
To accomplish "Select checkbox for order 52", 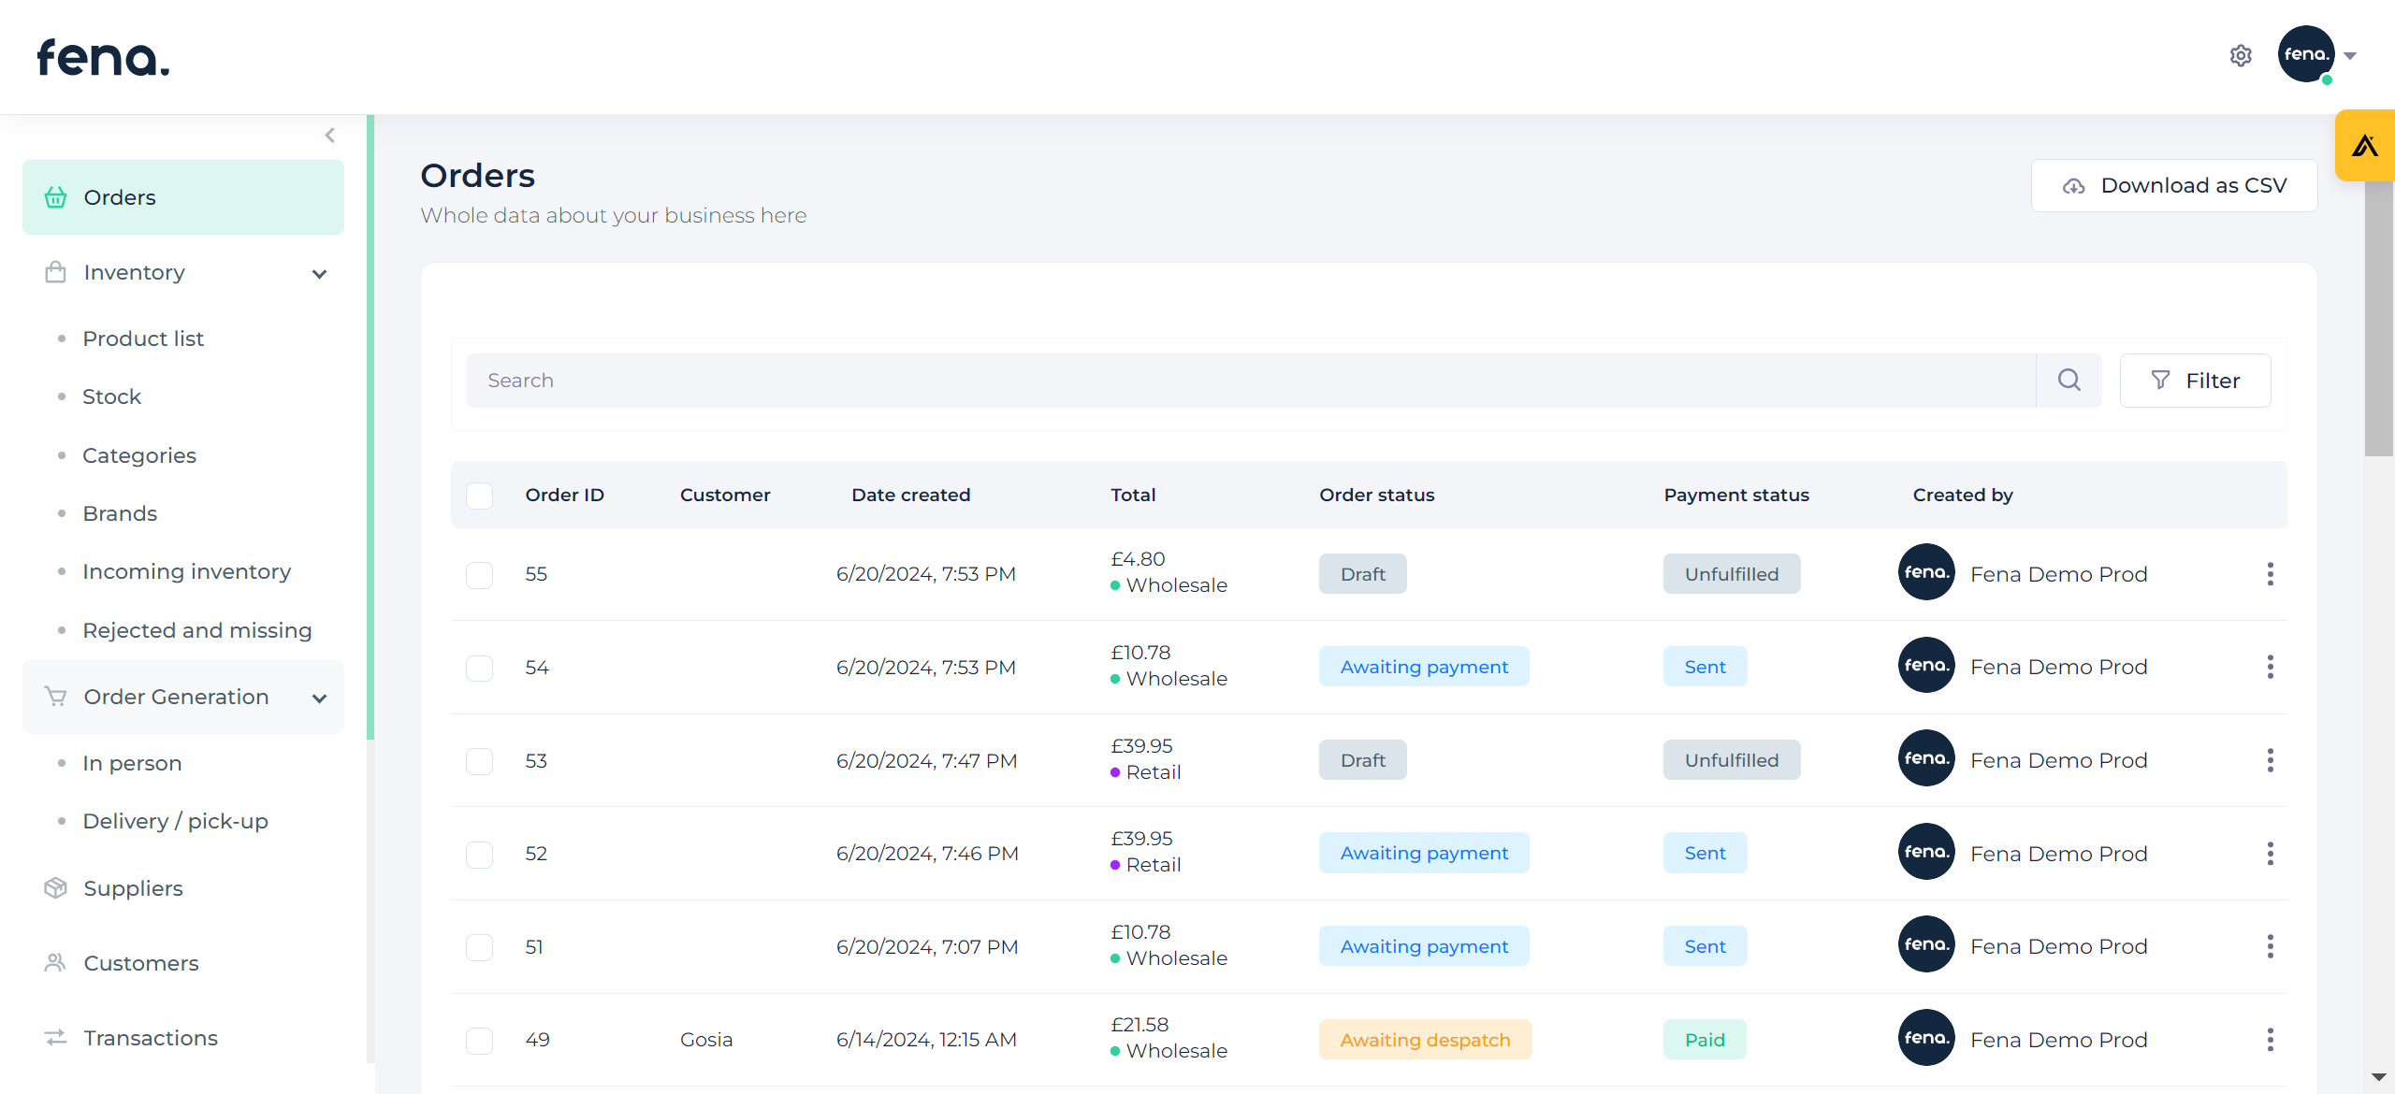I will pos(480,854).
